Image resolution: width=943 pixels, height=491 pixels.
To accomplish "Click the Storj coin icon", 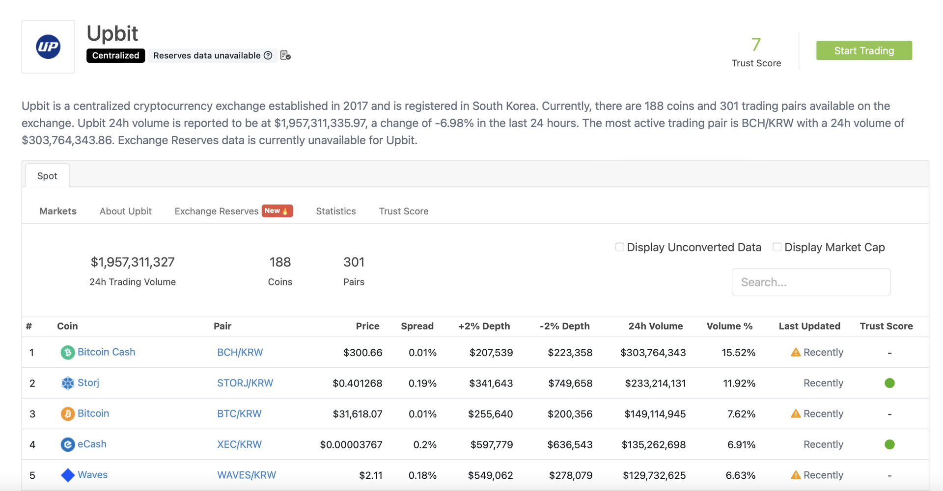I will 67,383.
